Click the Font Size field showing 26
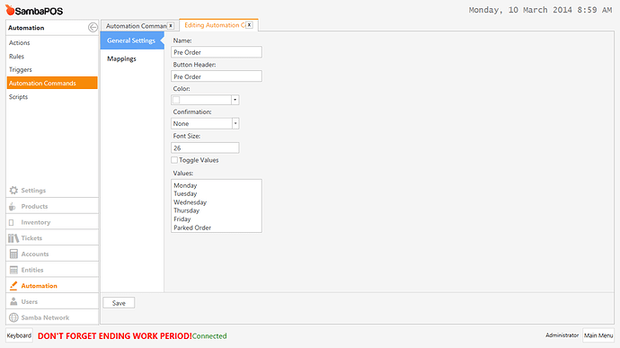 [x=205, y=147]
